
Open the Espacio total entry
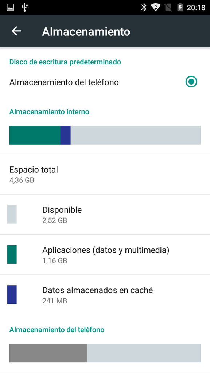pyautogui.click(x=105, y=174)
